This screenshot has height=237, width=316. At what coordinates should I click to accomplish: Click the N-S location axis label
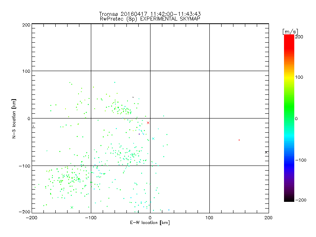[14, 118]
